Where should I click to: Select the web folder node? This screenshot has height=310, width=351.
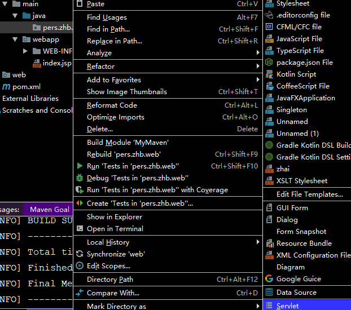[x=19, y=75]
